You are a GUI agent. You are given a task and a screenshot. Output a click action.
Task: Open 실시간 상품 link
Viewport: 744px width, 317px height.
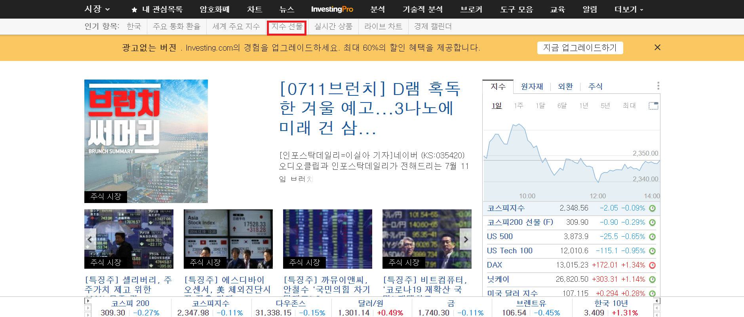click(x=333, y=27)
